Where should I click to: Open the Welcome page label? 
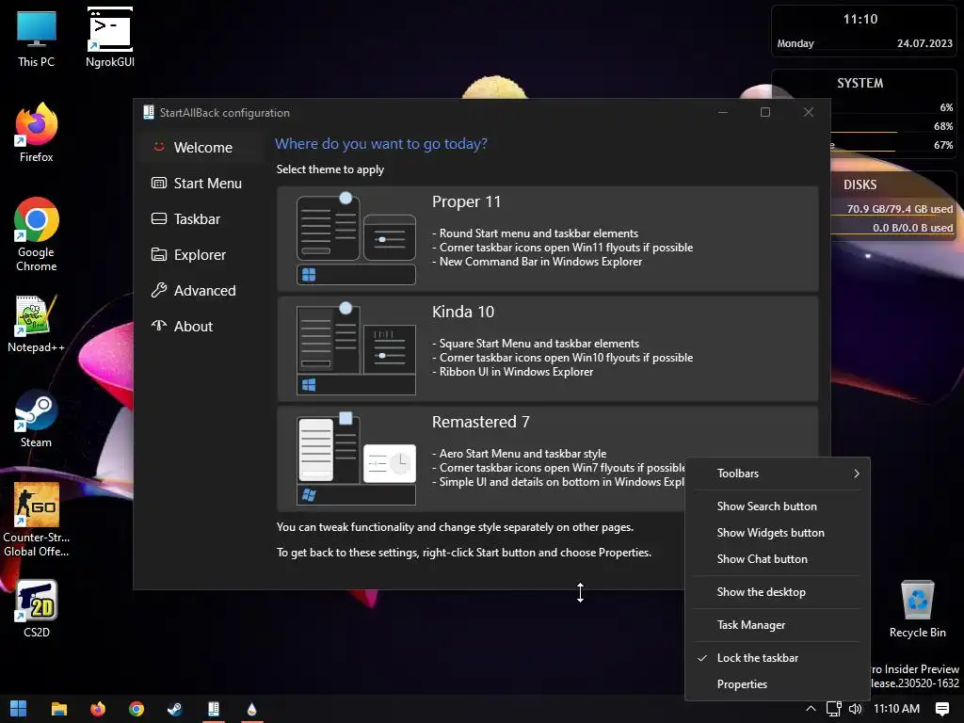(x=203, y=148)
